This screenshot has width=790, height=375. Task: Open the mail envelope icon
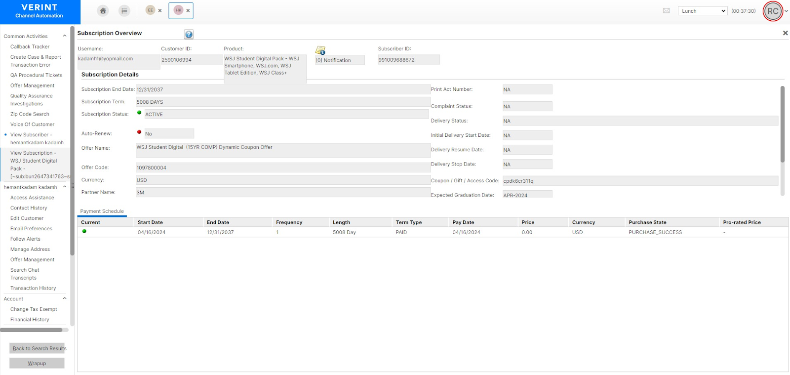pos(667,10)
